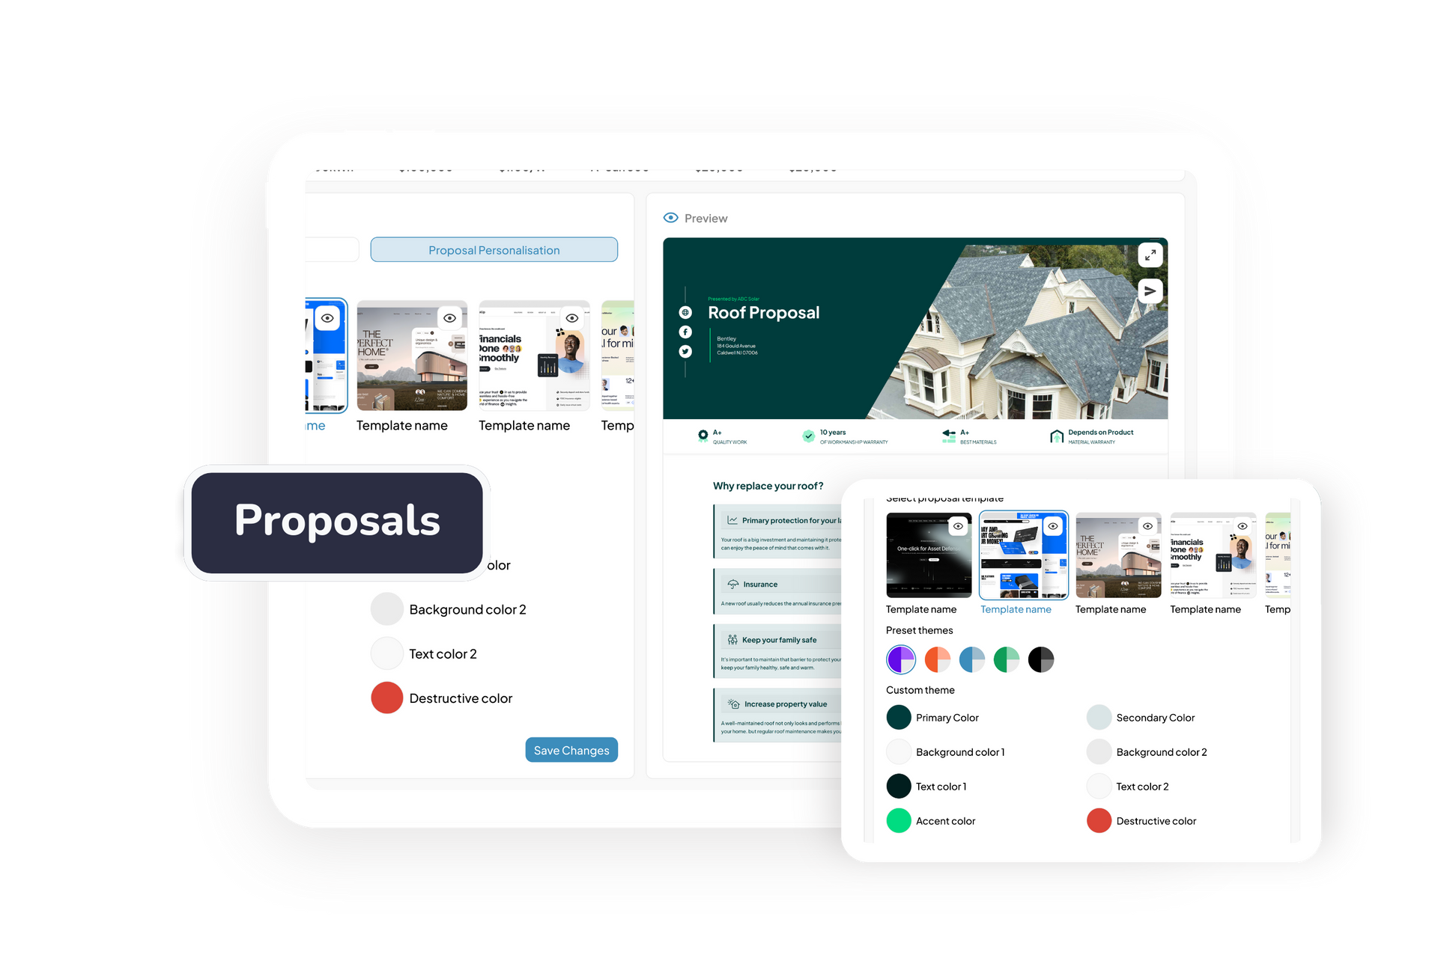Click Save Changes button

tap(572, 749)
